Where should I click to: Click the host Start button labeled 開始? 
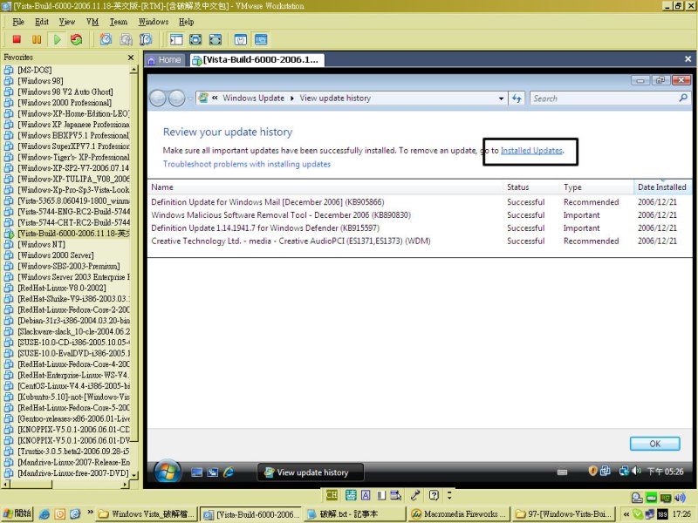(17, 513)
